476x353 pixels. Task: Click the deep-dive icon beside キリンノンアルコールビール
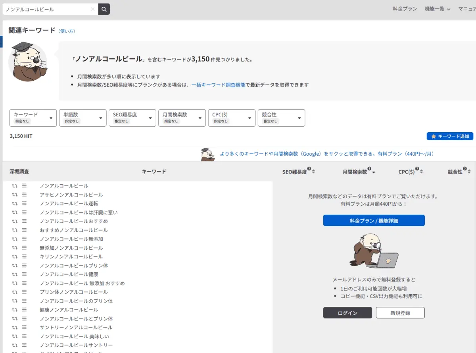click(x=14, y=256)
